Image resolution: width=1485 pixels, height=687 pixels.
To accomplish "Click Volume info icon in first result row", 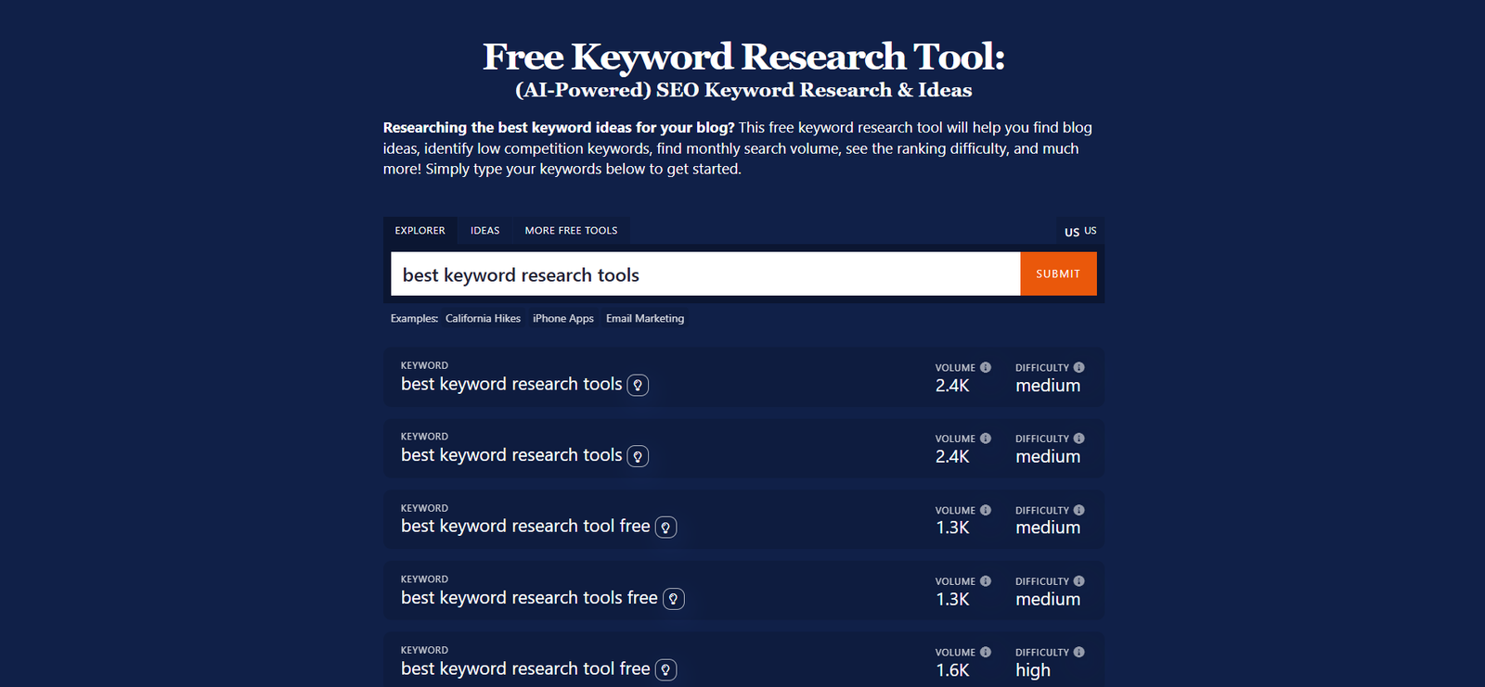I will pos(986,367).
